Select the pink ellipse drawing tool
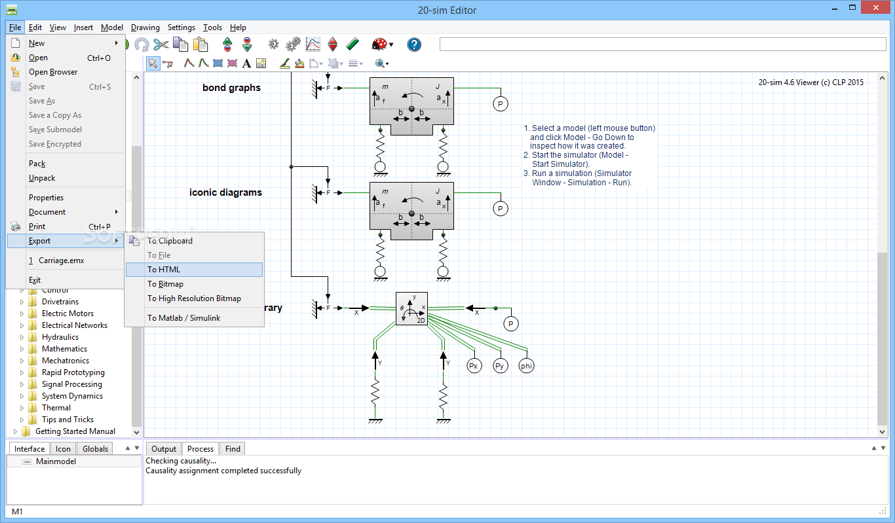The height and width of the screenshot is (523, 895). tap(232, 63)
